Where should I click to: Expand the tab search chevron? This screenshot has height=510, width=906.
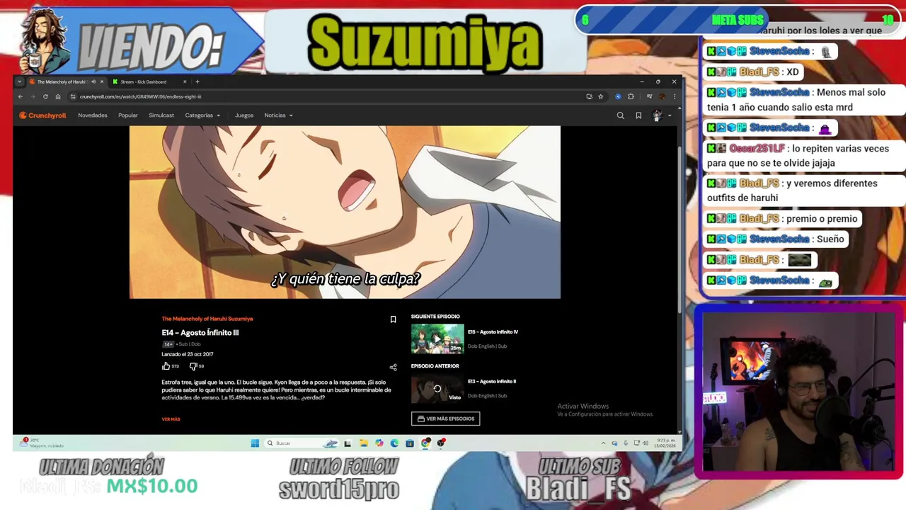pyautogui.click(x=20, y=81)
